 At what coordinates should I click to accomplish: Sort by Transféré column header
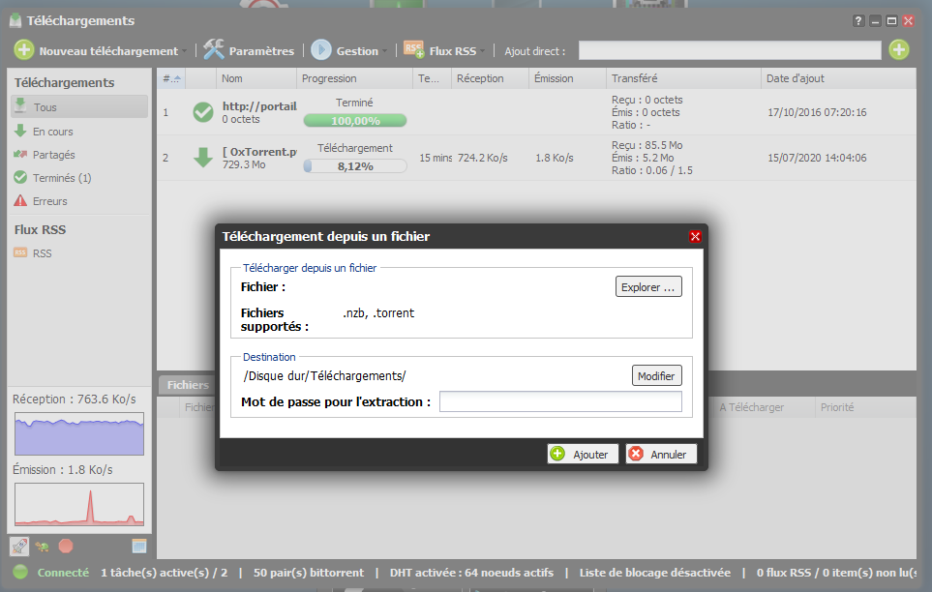coord(683,78)
